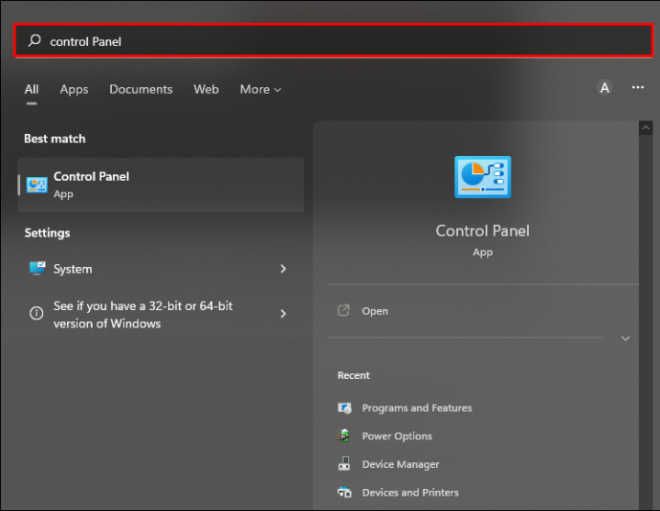Click the user account avatar A
This screenshot has height=511, width=660.
click(x=605, y=88)
